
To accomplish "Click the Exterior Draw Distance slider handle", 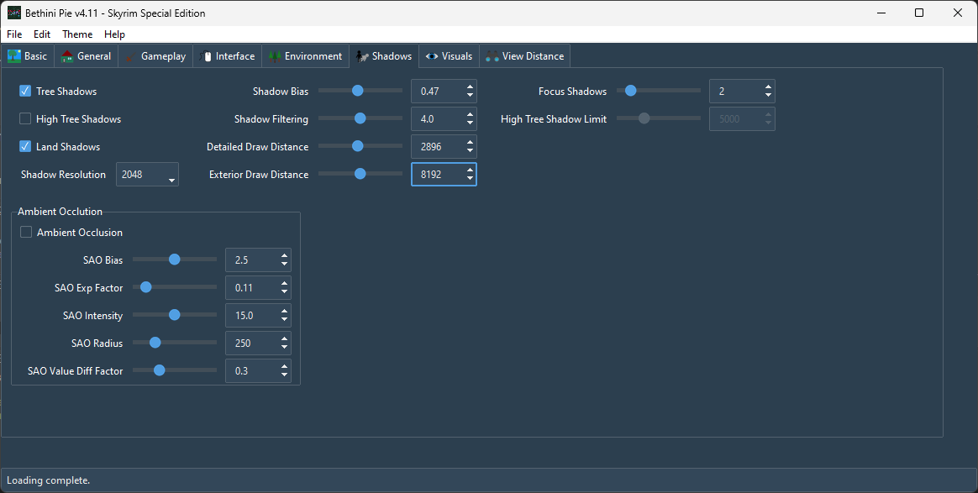I will [x=360, y=173].
